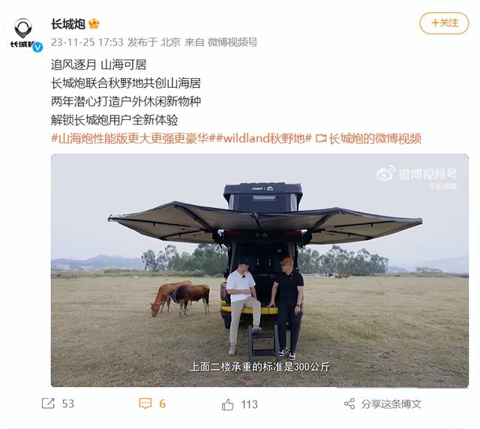480x429 pixels.
Task: Open the 长城炮的微博视频 link
Action: pos(375,139)
